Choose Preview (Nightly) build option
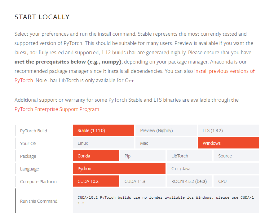265x221 pixels. (166, 130)
